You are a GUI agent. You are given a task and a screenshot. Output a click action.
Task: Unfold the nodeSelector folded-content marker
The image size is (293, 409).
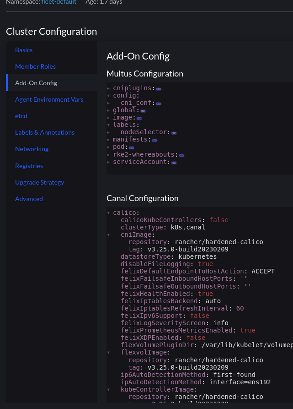click(x=174, y=133)
